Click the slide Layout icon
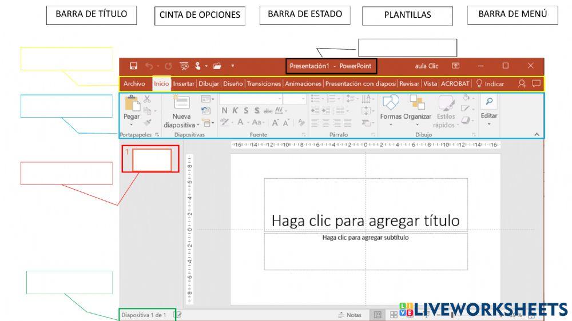 206,99
